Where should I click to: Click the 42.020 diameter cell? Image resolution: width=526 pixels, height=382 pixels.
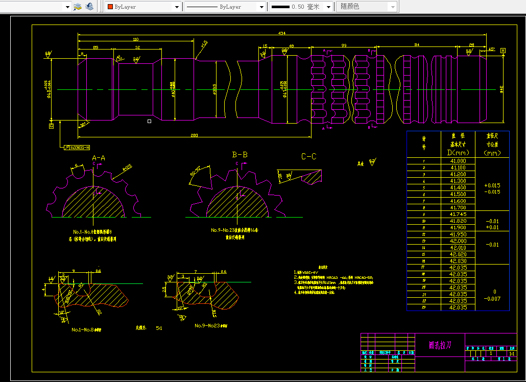pos(458,254)
